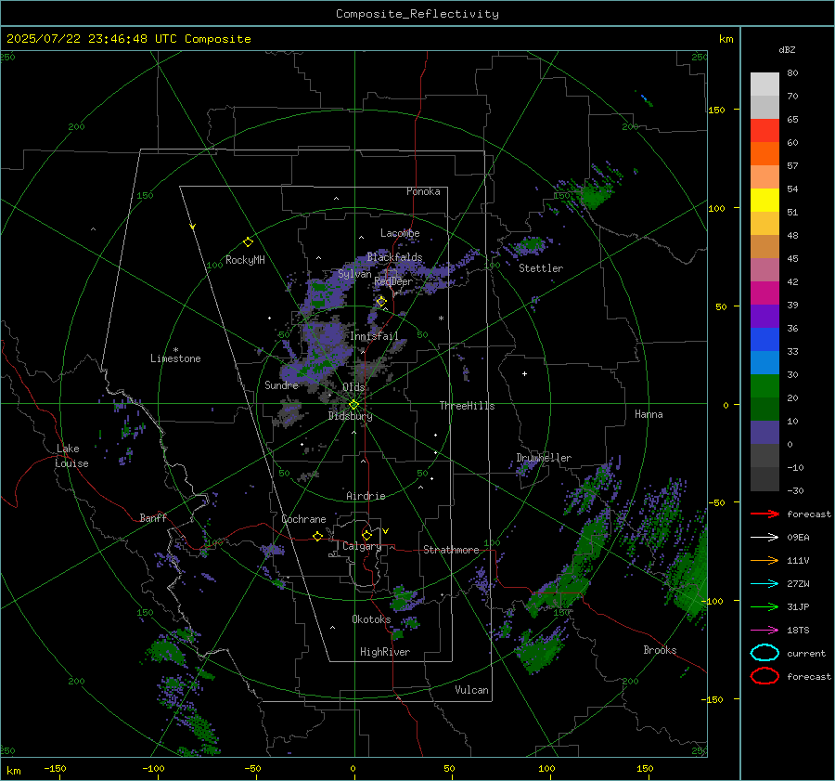Click the yellow diamond above Calgary label

366,535
